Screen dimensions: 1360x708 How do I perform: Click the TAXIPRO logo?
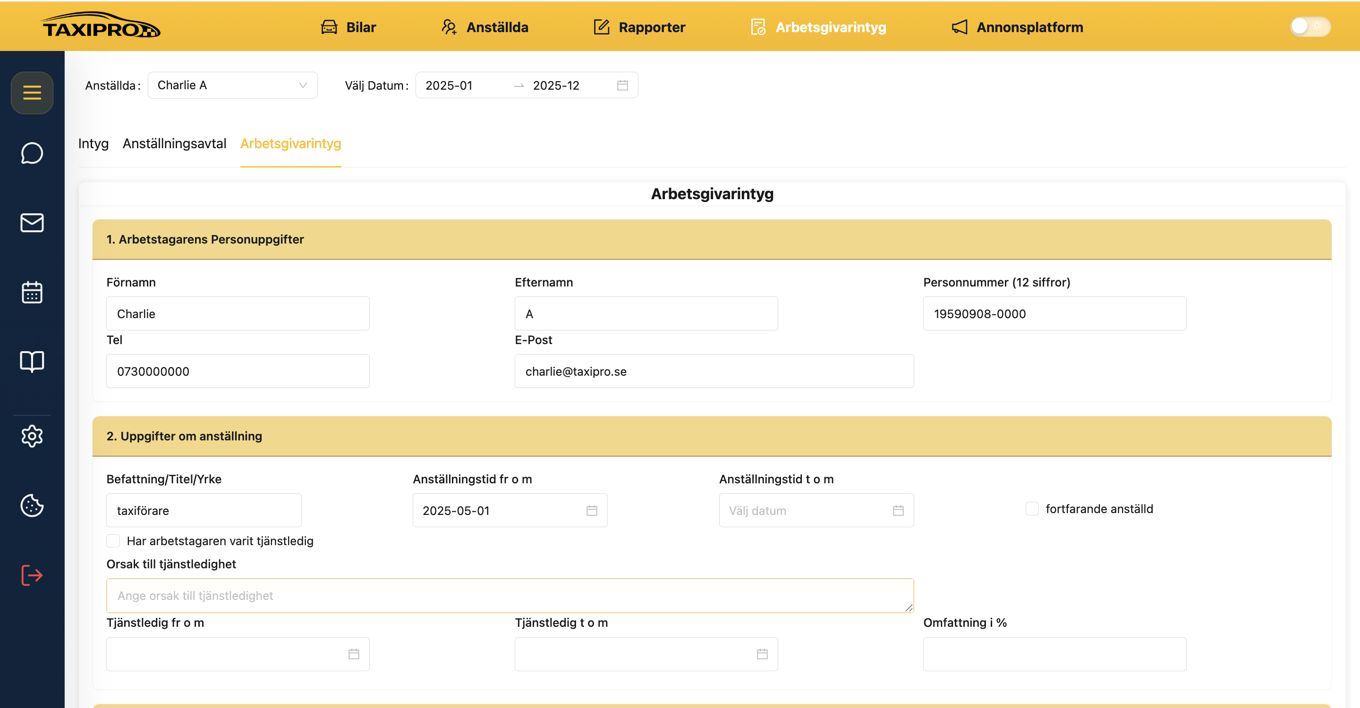[x=101, y=25]
